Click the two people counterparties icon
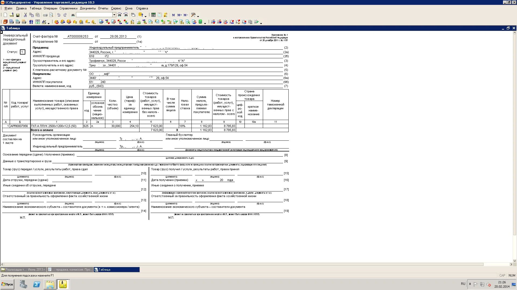Image resolution: width=517 pixels, height=290 pixels. [x=31, y=22]
